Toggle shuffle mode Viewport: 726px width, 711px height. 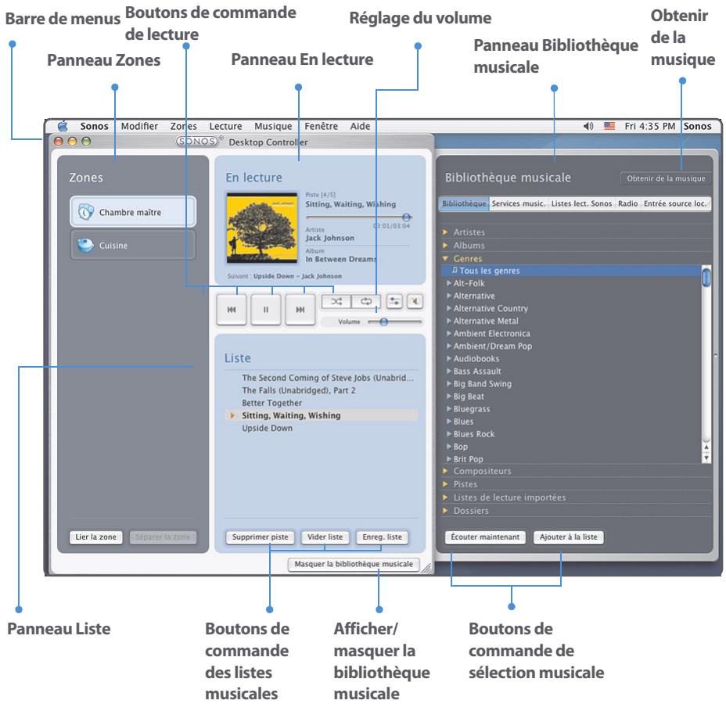point(336,302)
